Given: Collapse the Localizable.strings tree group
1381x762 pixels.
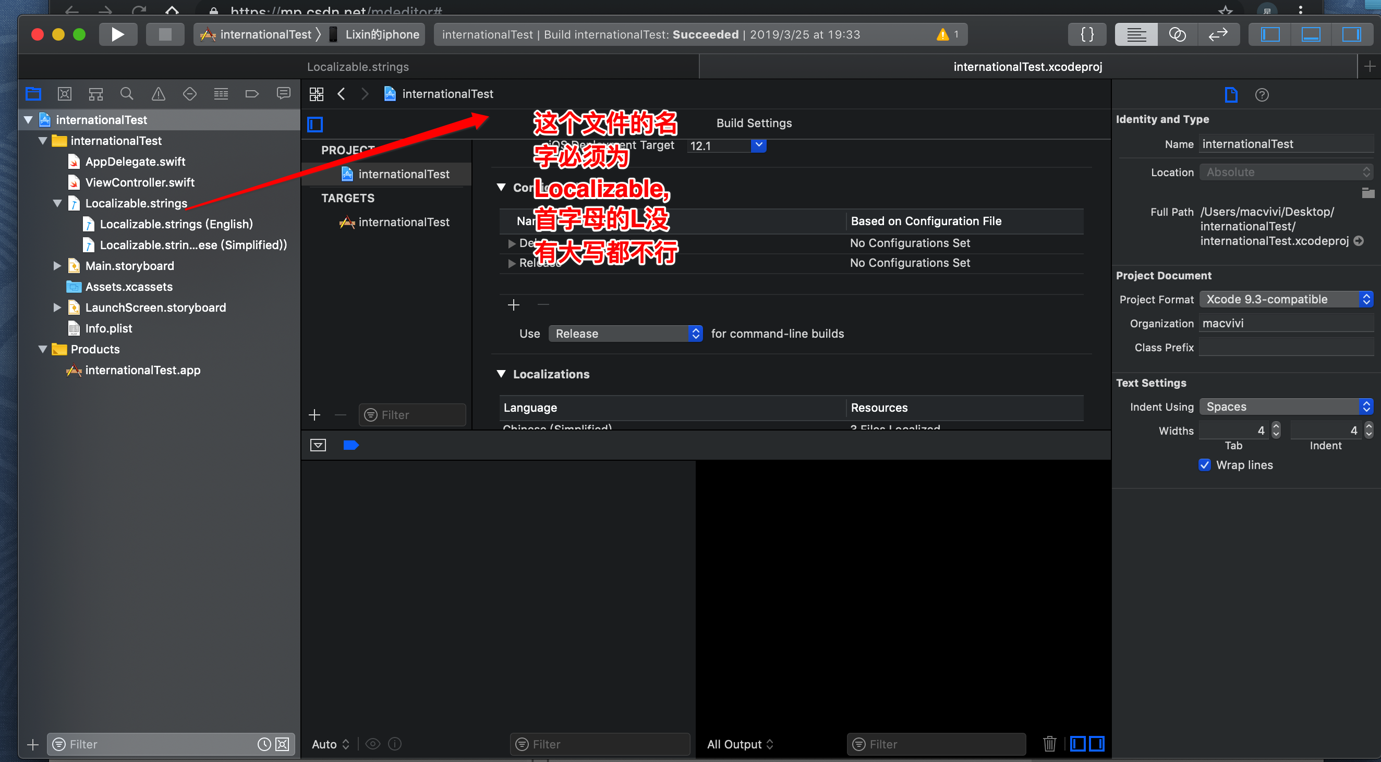Looking at the screenshot, I should click(x=57, y=204).
